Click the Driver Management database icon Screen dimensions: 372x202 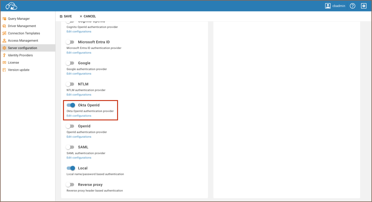pyautogui.click(x=4, y=26)
